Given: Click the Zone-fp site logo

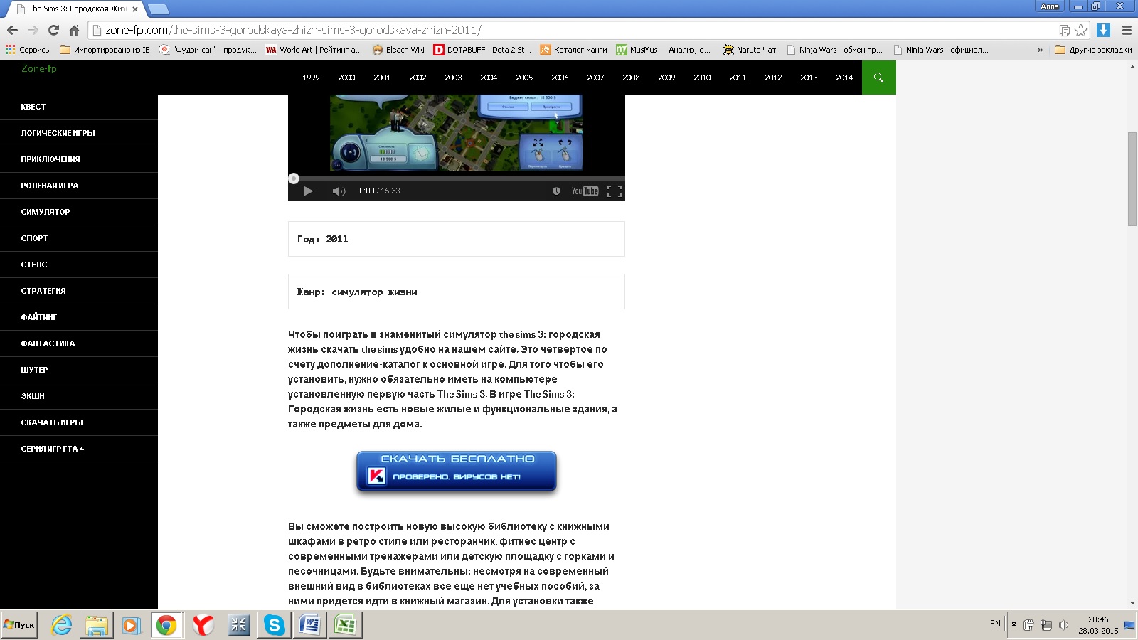Looking at the screenshot, I should [x=39, y=68].
